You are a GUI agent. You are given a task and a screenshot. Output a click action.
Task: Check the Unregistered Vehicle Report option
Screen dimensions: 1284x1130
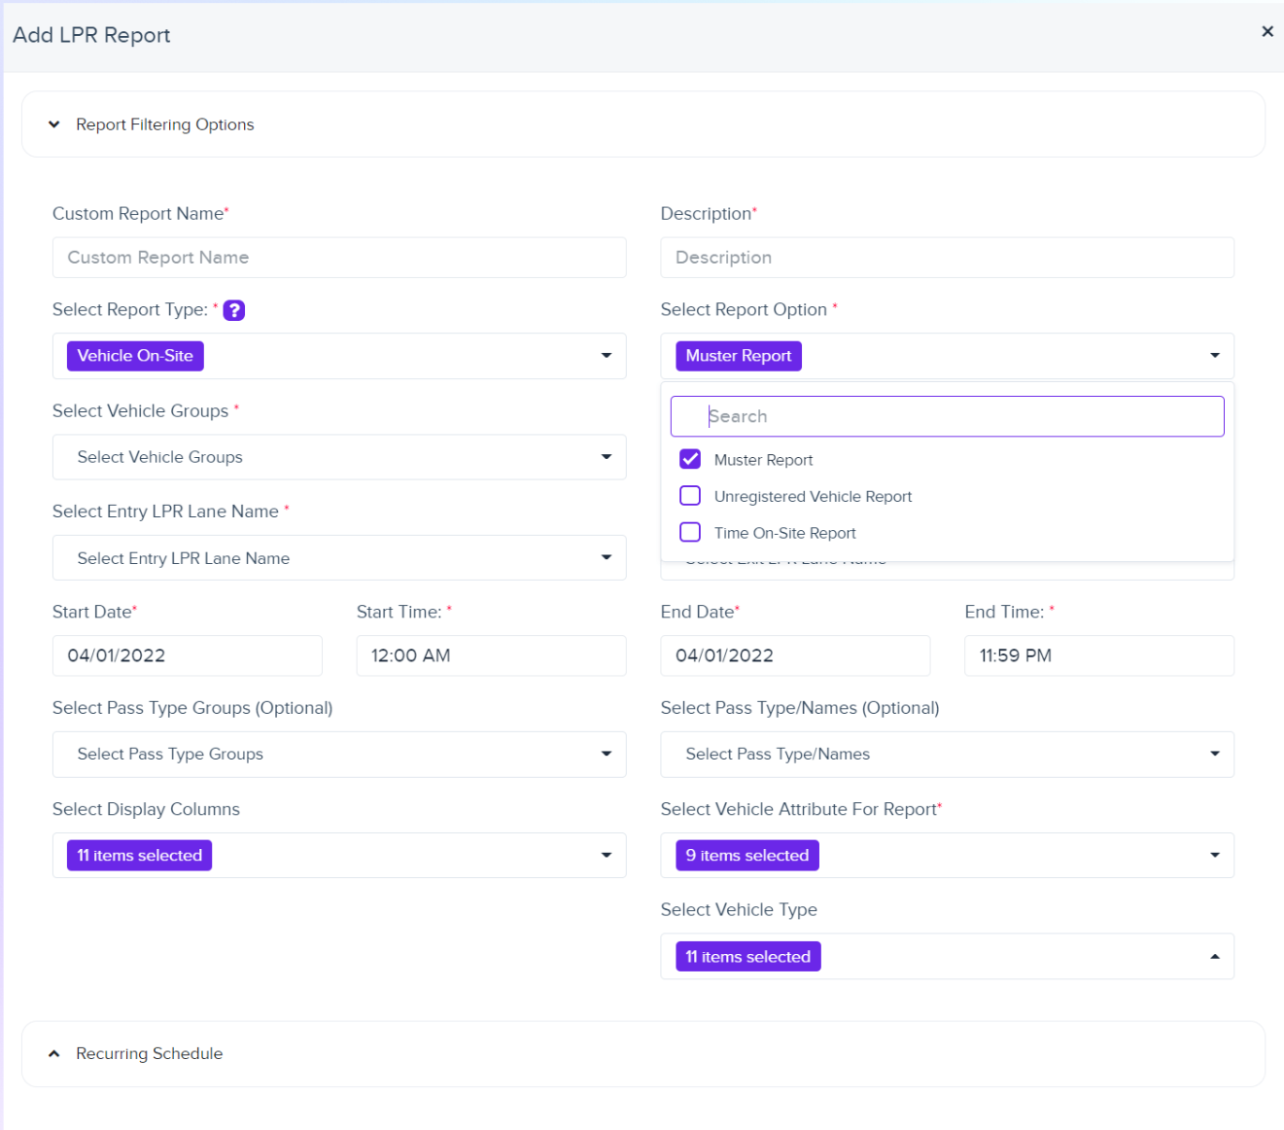pyautogui.click(x=689, y=495)
